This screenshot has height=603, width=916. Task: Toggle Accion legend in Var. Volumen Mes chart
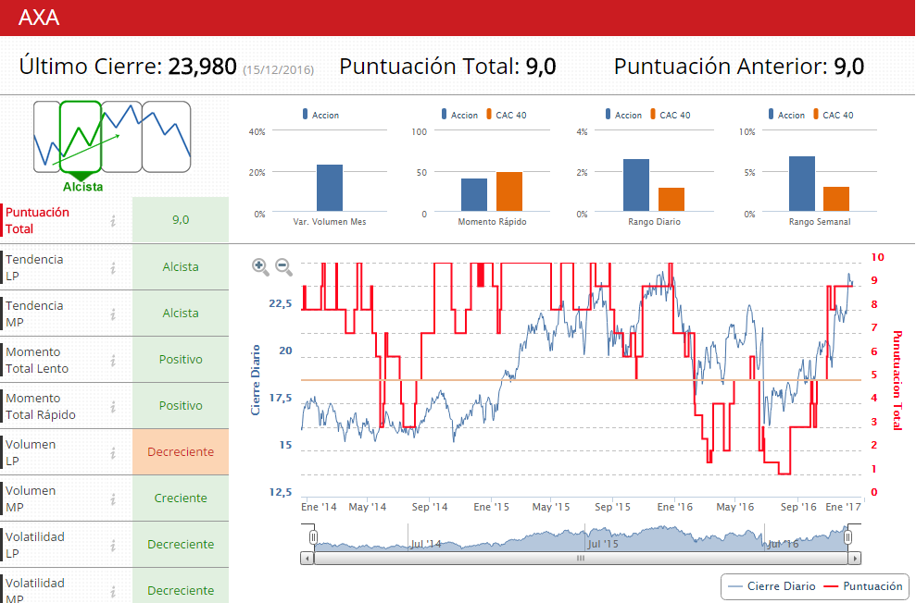320,115
